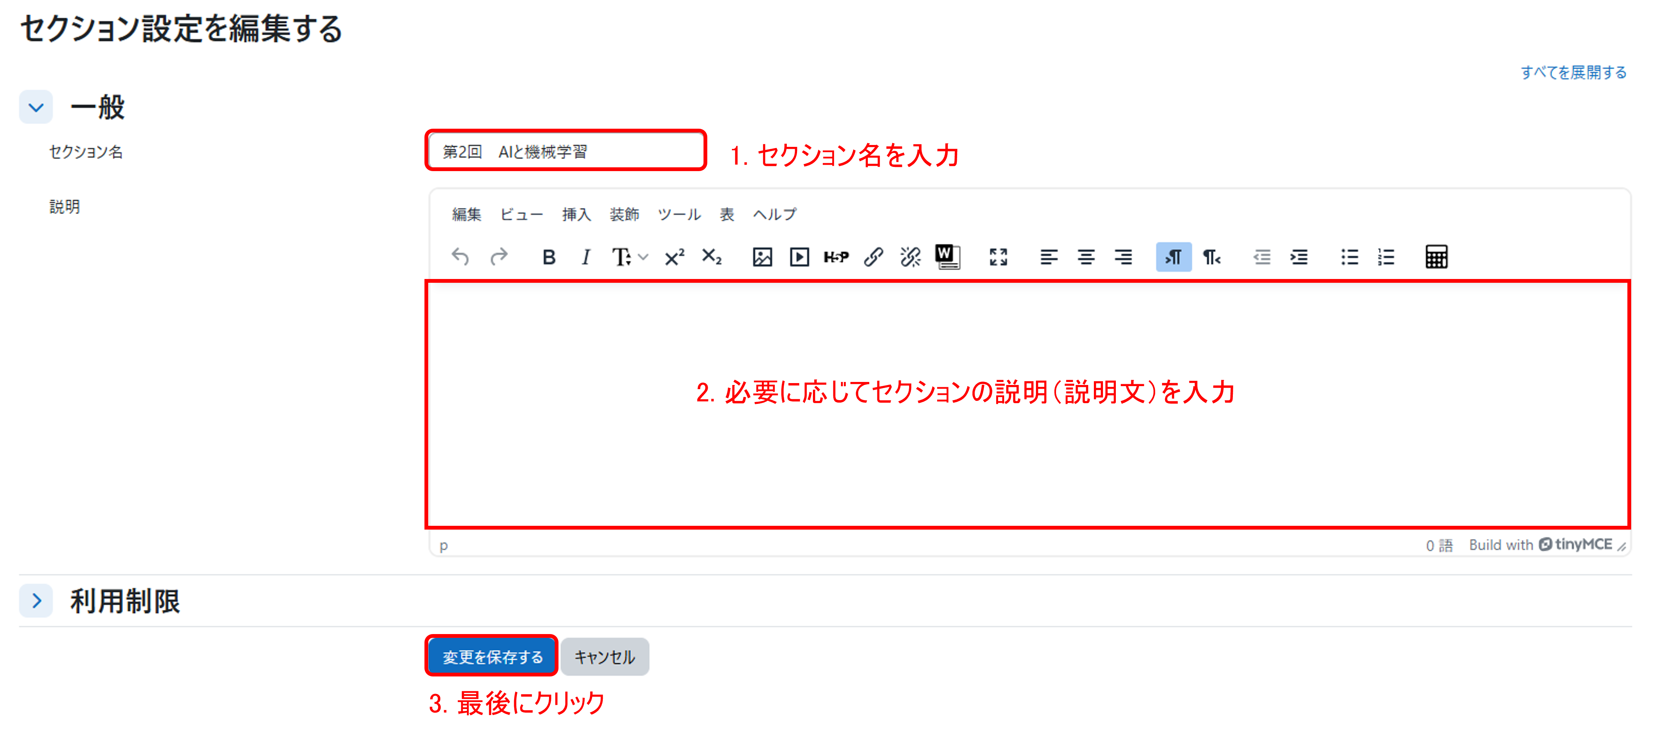Toggle italic formatting
This screenshot has height=734, width=1666.
point(586,257)
